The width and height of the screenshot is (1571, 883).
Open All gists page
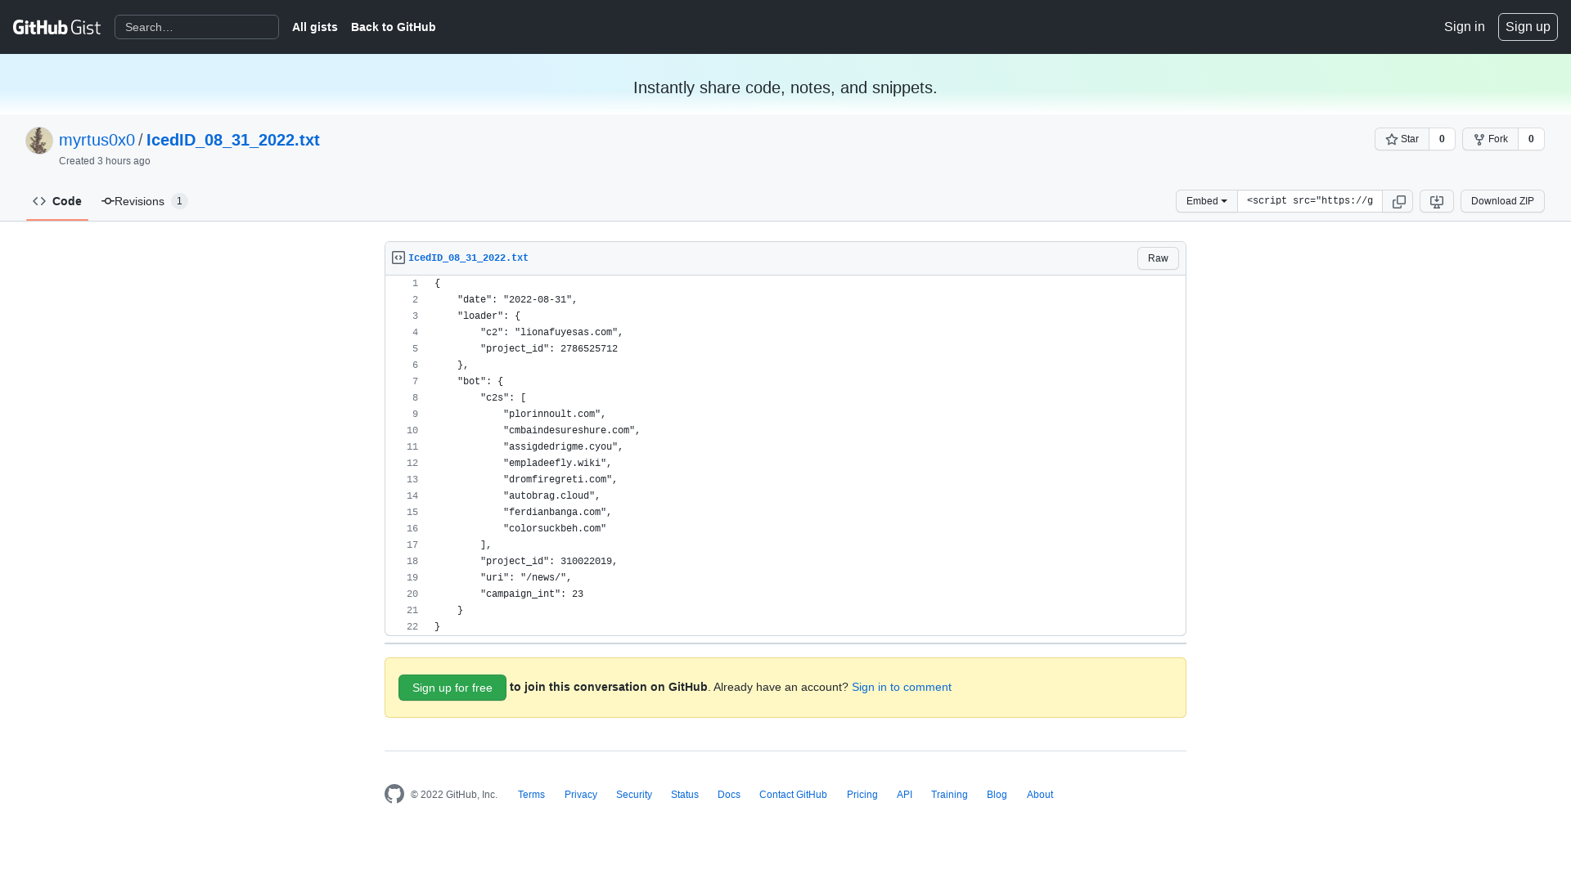(315, 27)
